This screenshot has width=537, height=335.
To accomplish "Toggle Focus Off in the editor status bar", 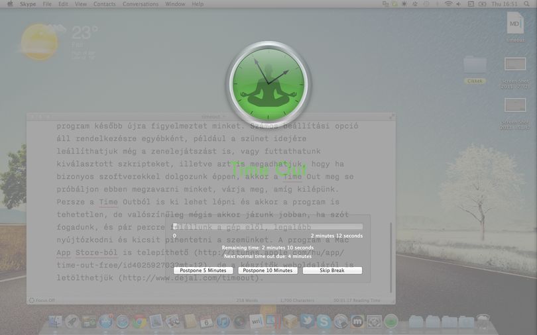I will (42, 300).
